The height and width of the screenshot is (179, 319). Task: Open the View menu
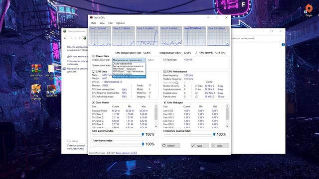point(102,23)
